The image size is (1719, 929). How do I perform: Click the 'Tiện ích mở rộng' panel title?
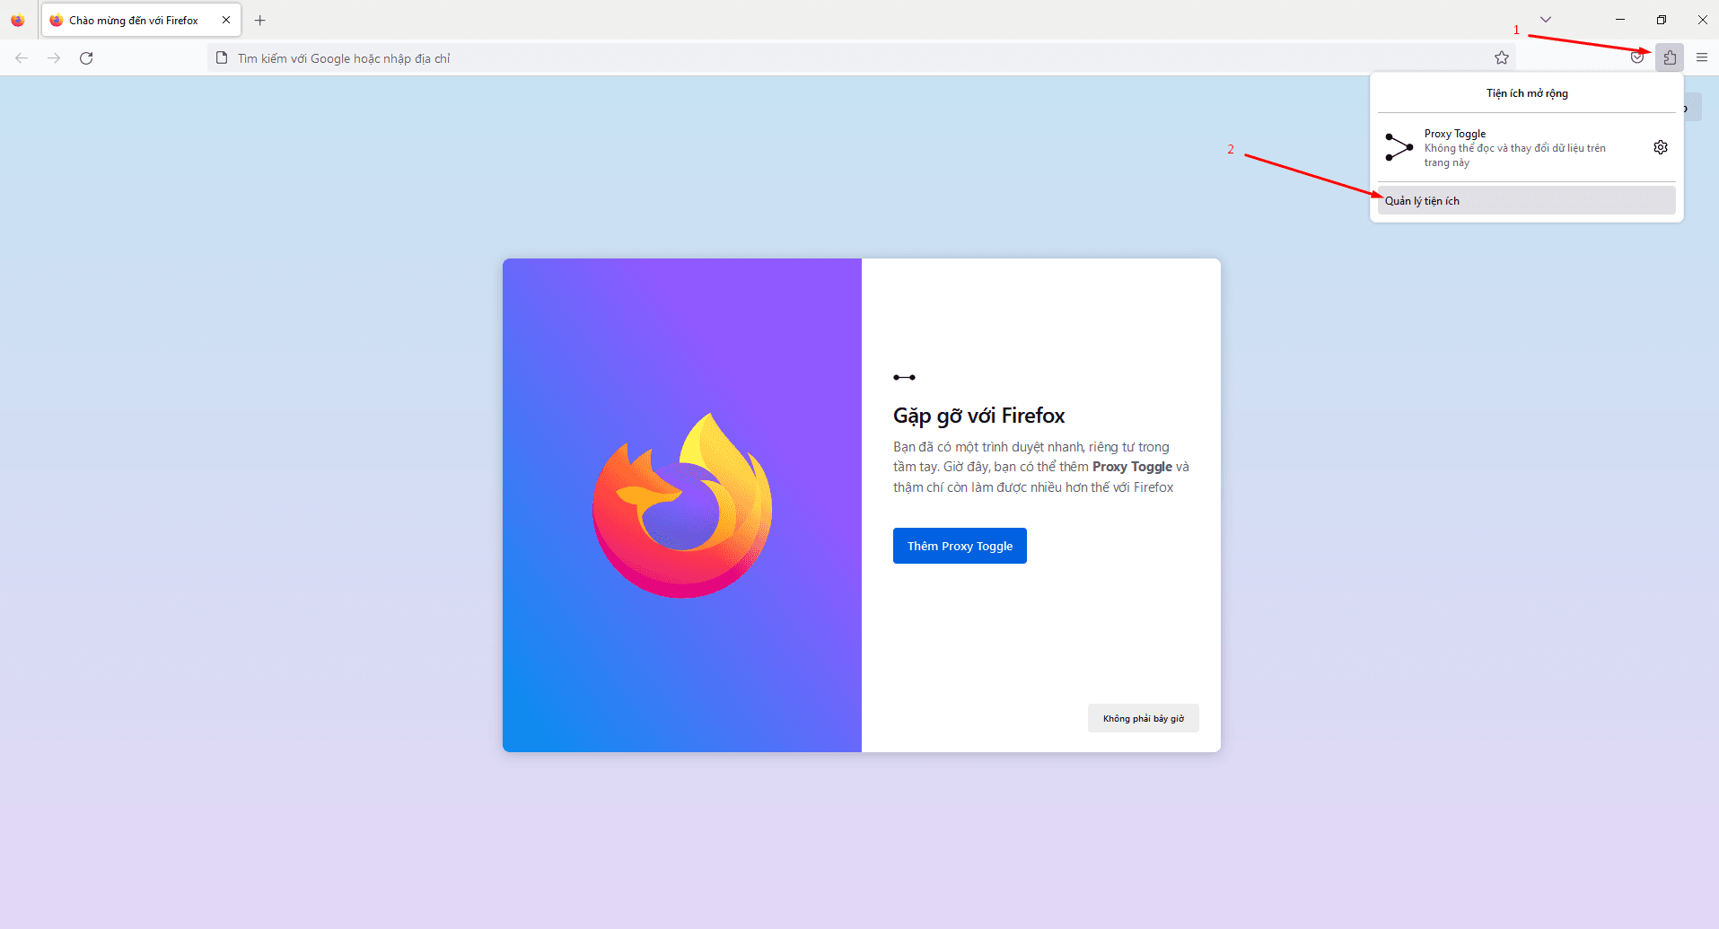1527,93
